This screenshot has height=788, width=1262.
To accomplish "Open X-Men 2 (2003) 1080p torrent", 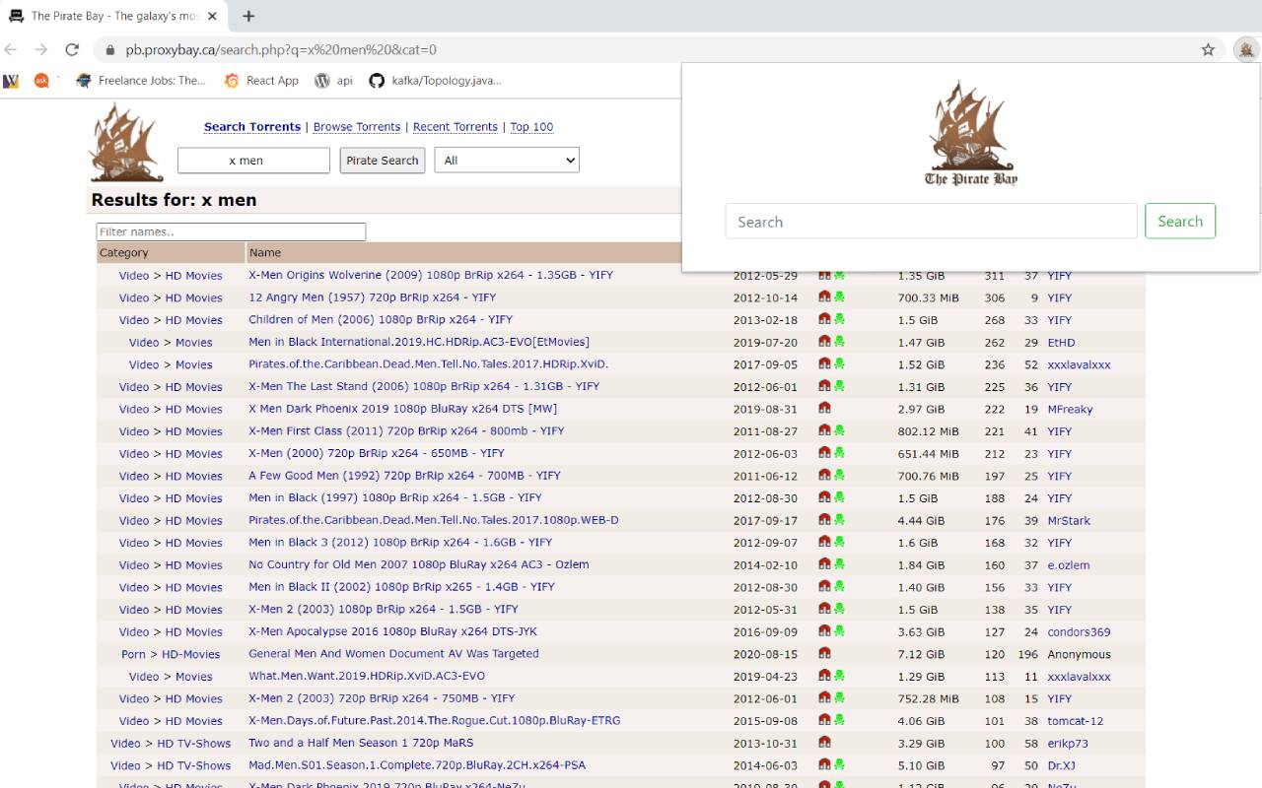I will point(384,609).
